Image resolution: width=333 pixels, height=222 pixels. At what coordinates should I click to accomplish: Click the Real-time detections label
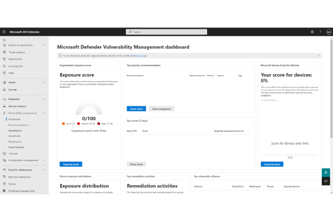[19, 177]
